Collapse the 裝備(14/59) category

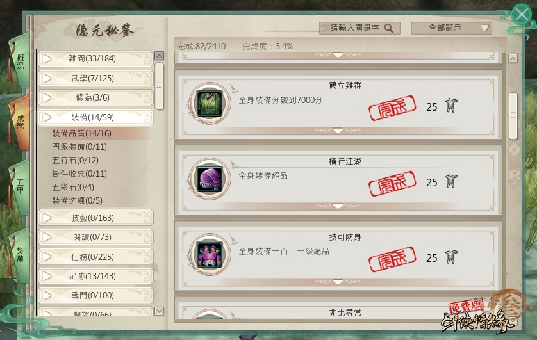(x=95, y=117)
